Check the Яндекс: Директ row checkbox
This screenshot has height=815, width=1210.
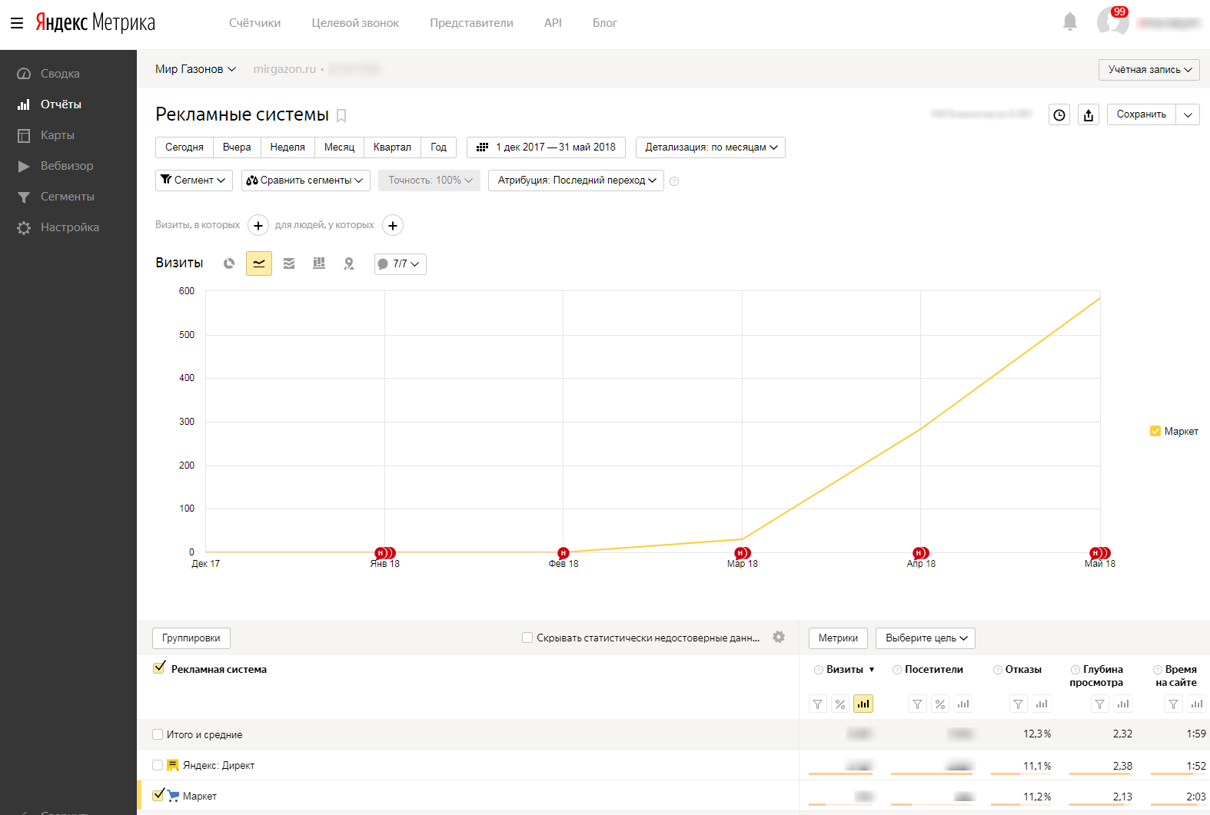tap(158, 765)
